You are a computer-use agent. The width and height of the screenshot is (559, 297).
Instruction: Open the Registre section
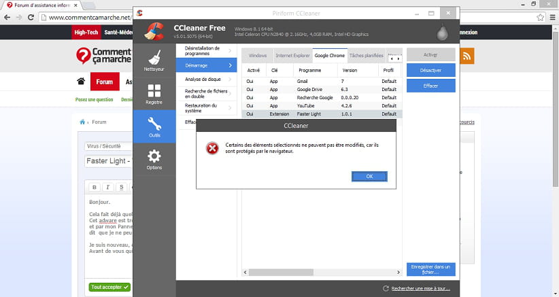154,93
